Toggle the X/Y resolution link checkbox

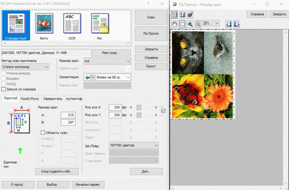[163, 111]
